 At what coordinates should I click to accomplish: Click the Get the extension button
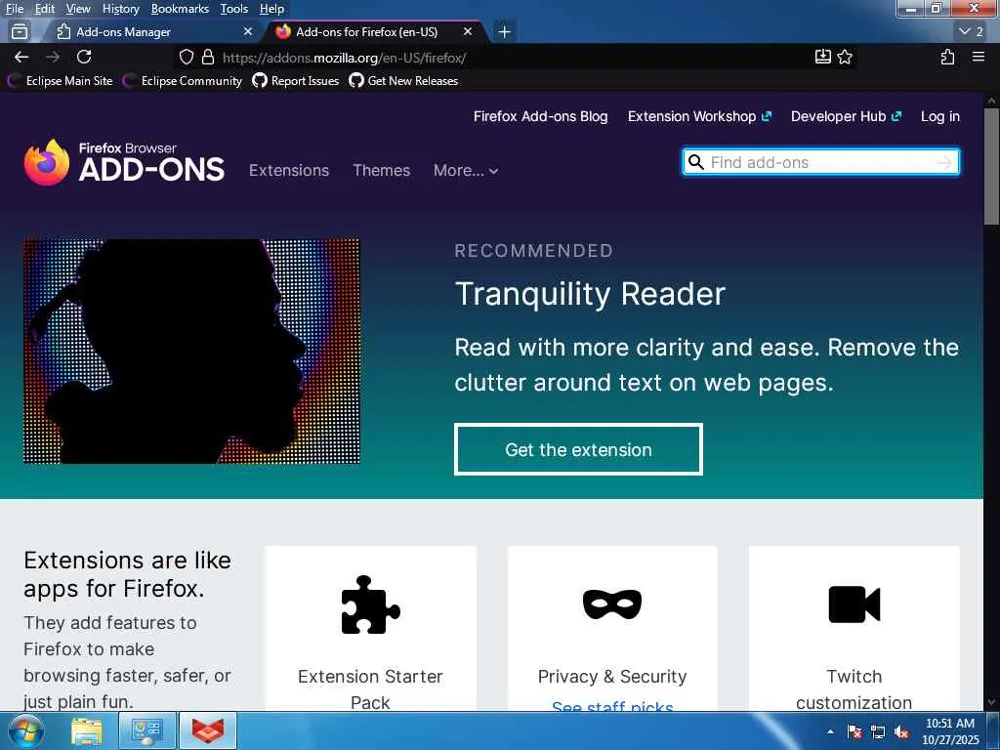(578, 449)
